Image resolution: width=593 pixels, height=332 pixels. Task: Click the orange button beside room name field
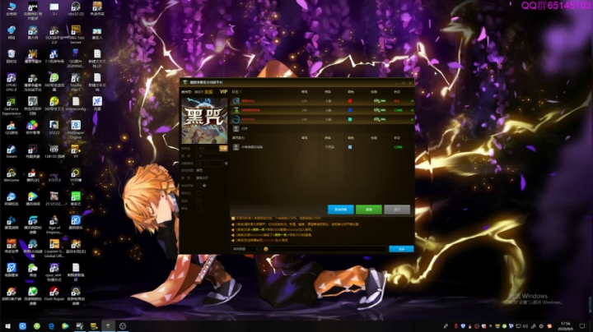223,148
